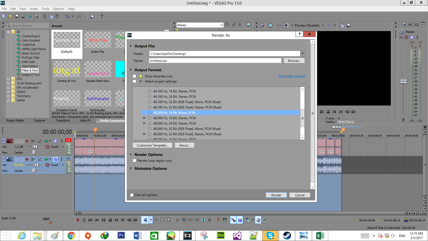Click track 1 volume slider

click(35, 147)
